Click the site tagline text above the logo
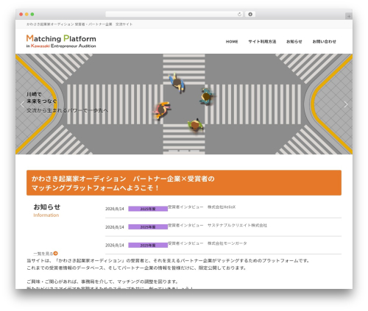This screenshot has width=368, height=311. pos(79,24)
